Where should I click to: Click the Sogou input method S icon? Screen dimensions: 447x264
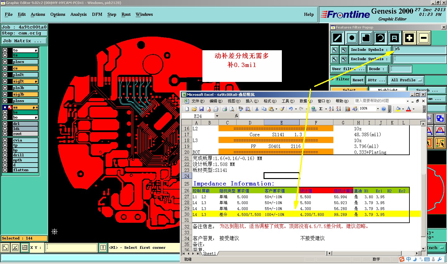(402, 259)
